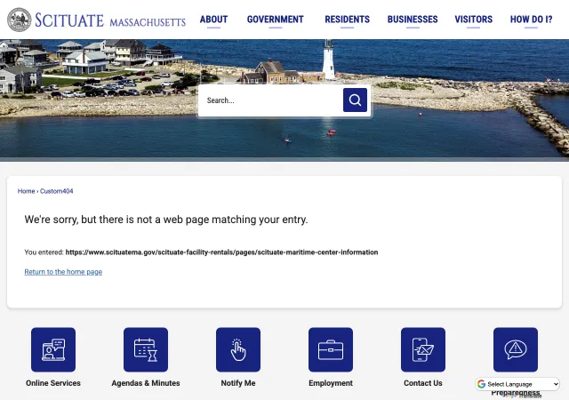Open the About menu

(x=213, y=20)
